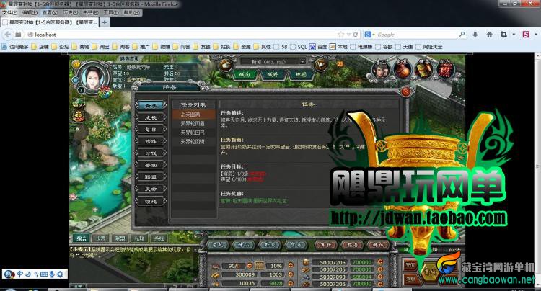Click the green jade icon below avatar

point(79,103)
